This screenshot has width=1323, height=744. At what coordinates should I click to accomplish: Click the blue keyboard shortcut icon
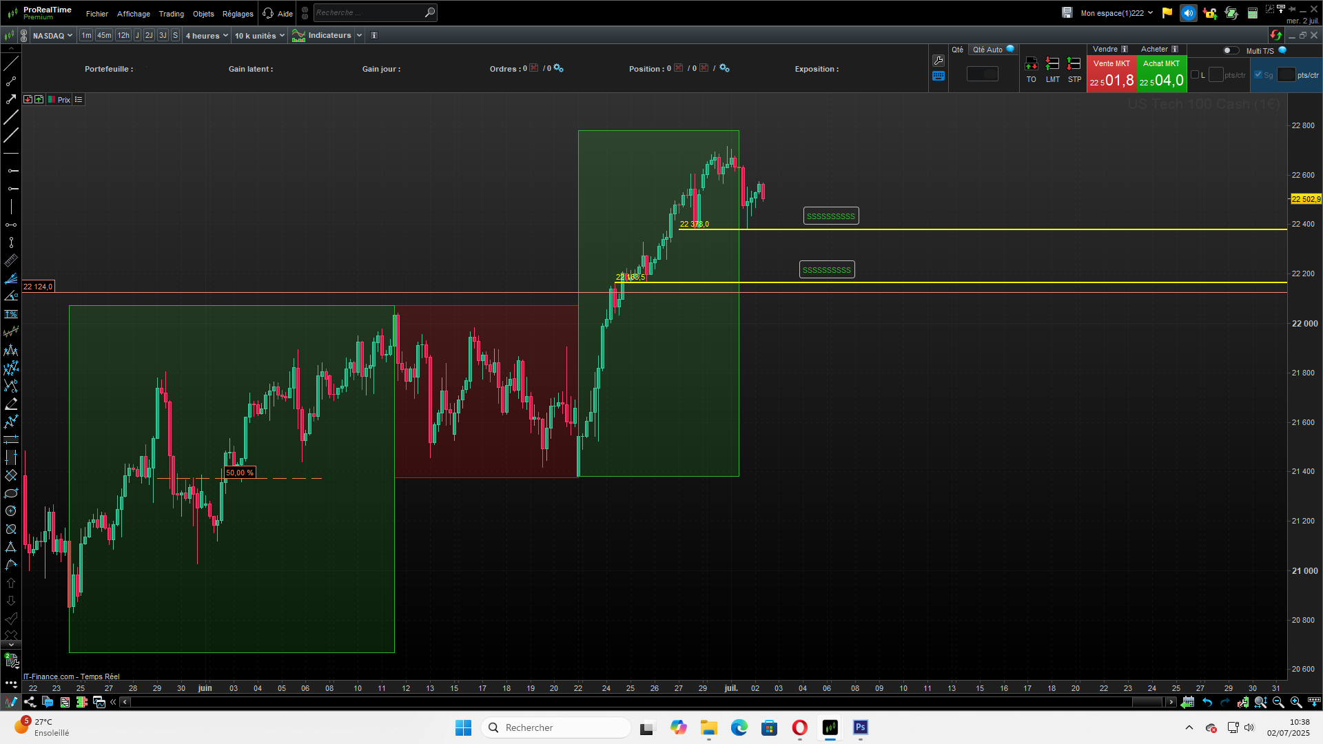[x=938, y=76]
